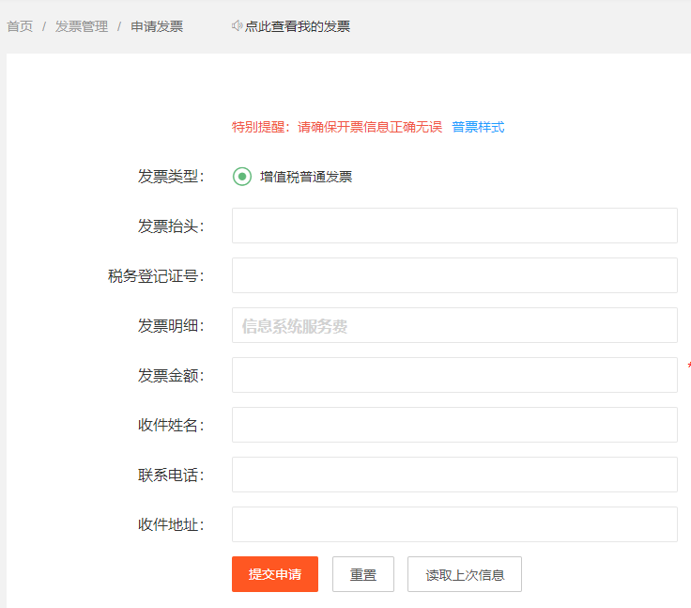Go to 首页 in the breadcrumb
The width and height of the screenshot is (691, 608).
[20, 26]
